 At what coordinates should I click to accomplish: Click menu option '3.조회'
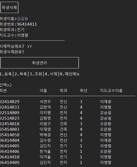(36, 74)
